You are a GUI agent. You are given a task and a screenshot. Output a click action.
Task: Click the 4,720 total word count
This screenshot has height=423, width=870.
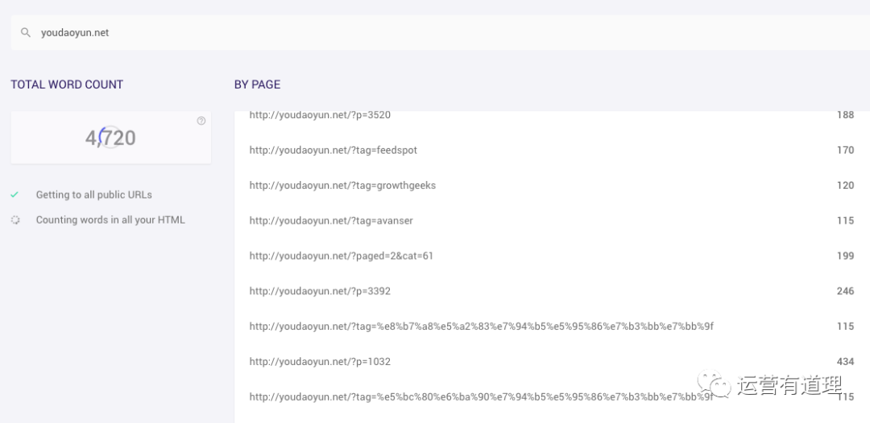(x=110, y=138)
